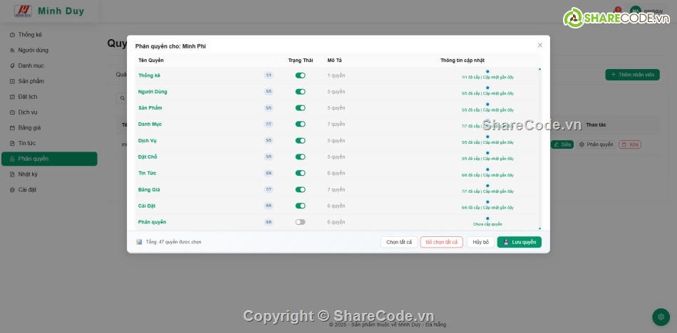Toggle the Dịch Vụ permission switch
The image size is (677, 333).
(x=300, y=141)
